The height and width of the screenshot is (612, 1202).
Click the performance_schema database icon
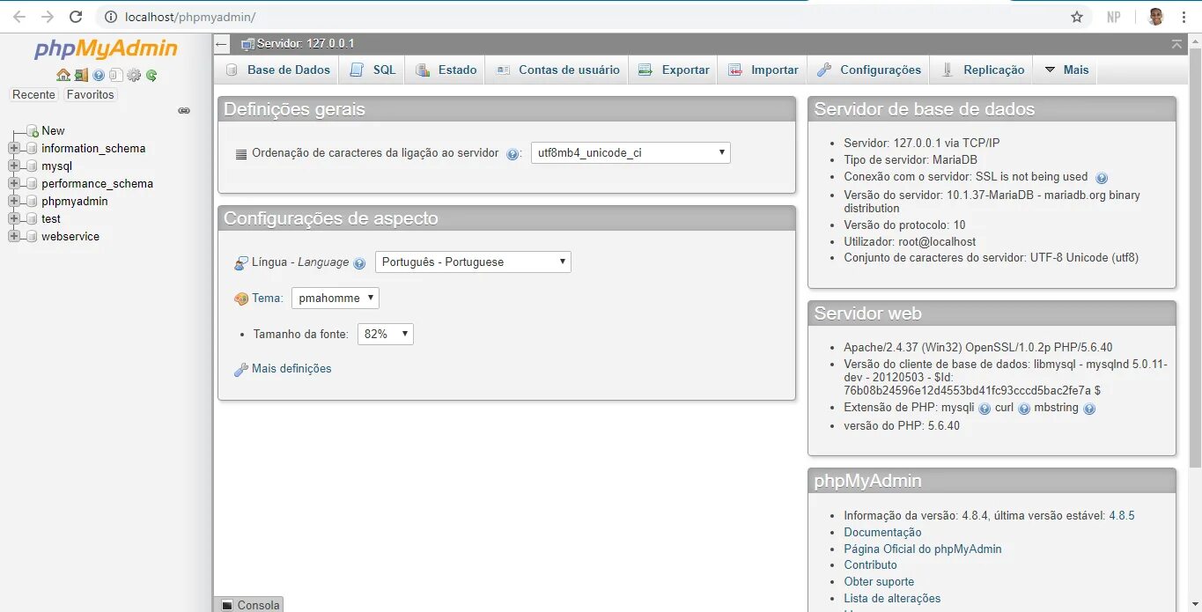click(33, 183)
